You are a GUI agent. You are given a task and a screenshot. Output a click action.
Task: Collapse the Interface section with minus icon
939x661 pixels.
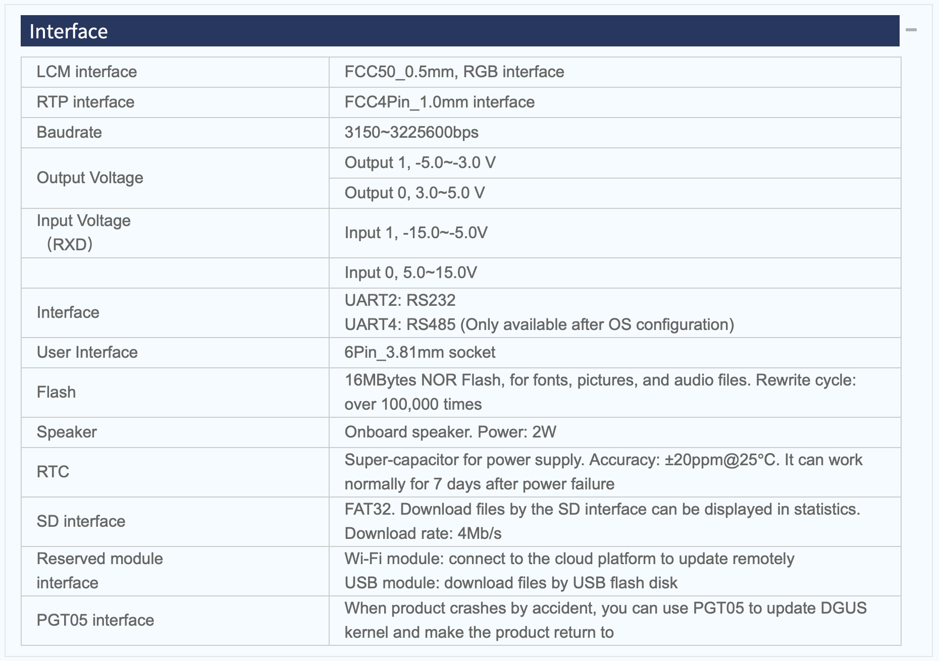[911, 30]
